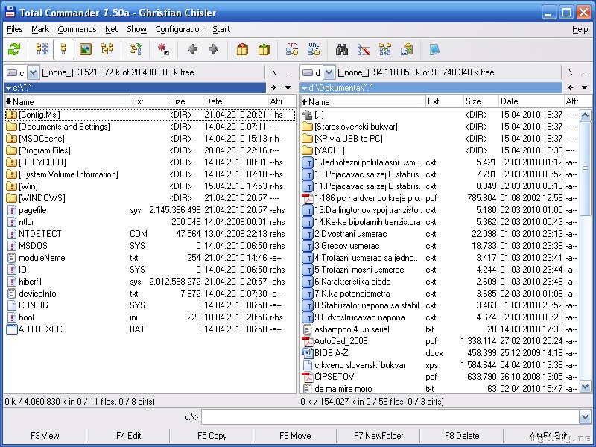The height and width of the screenshot is (447, 596).
Task: Select the AUTOEXEC BAT file icon
Action: (x=12, y=329)
